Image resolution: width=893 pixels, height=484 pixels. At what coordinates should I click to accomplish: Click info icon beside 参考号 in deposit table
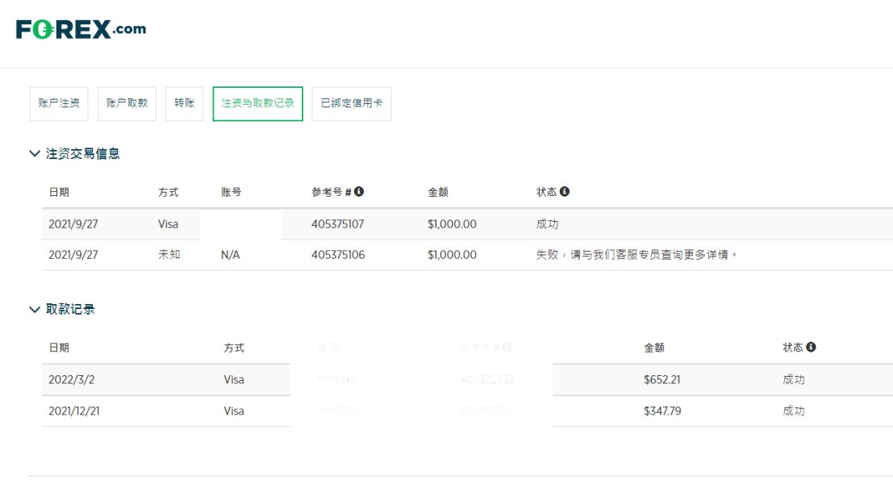359,192
